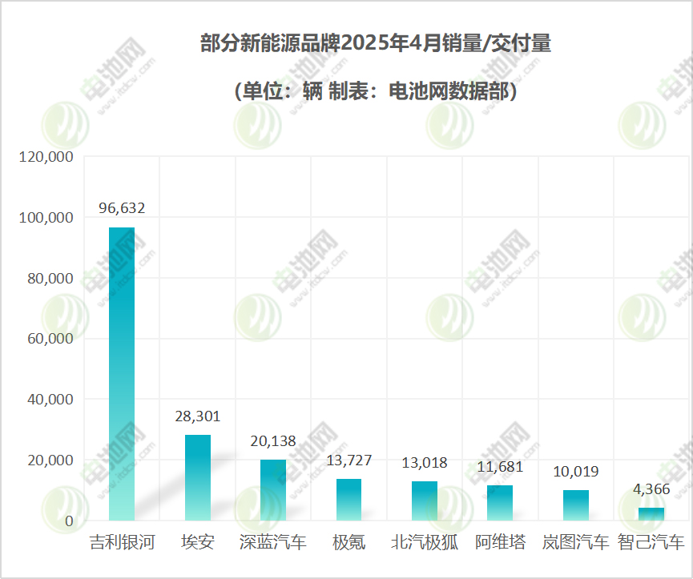The width and height of the screenshot is (693, 579).
Task: Click the 北汽极狐 category label
Action: coord(425,542)
